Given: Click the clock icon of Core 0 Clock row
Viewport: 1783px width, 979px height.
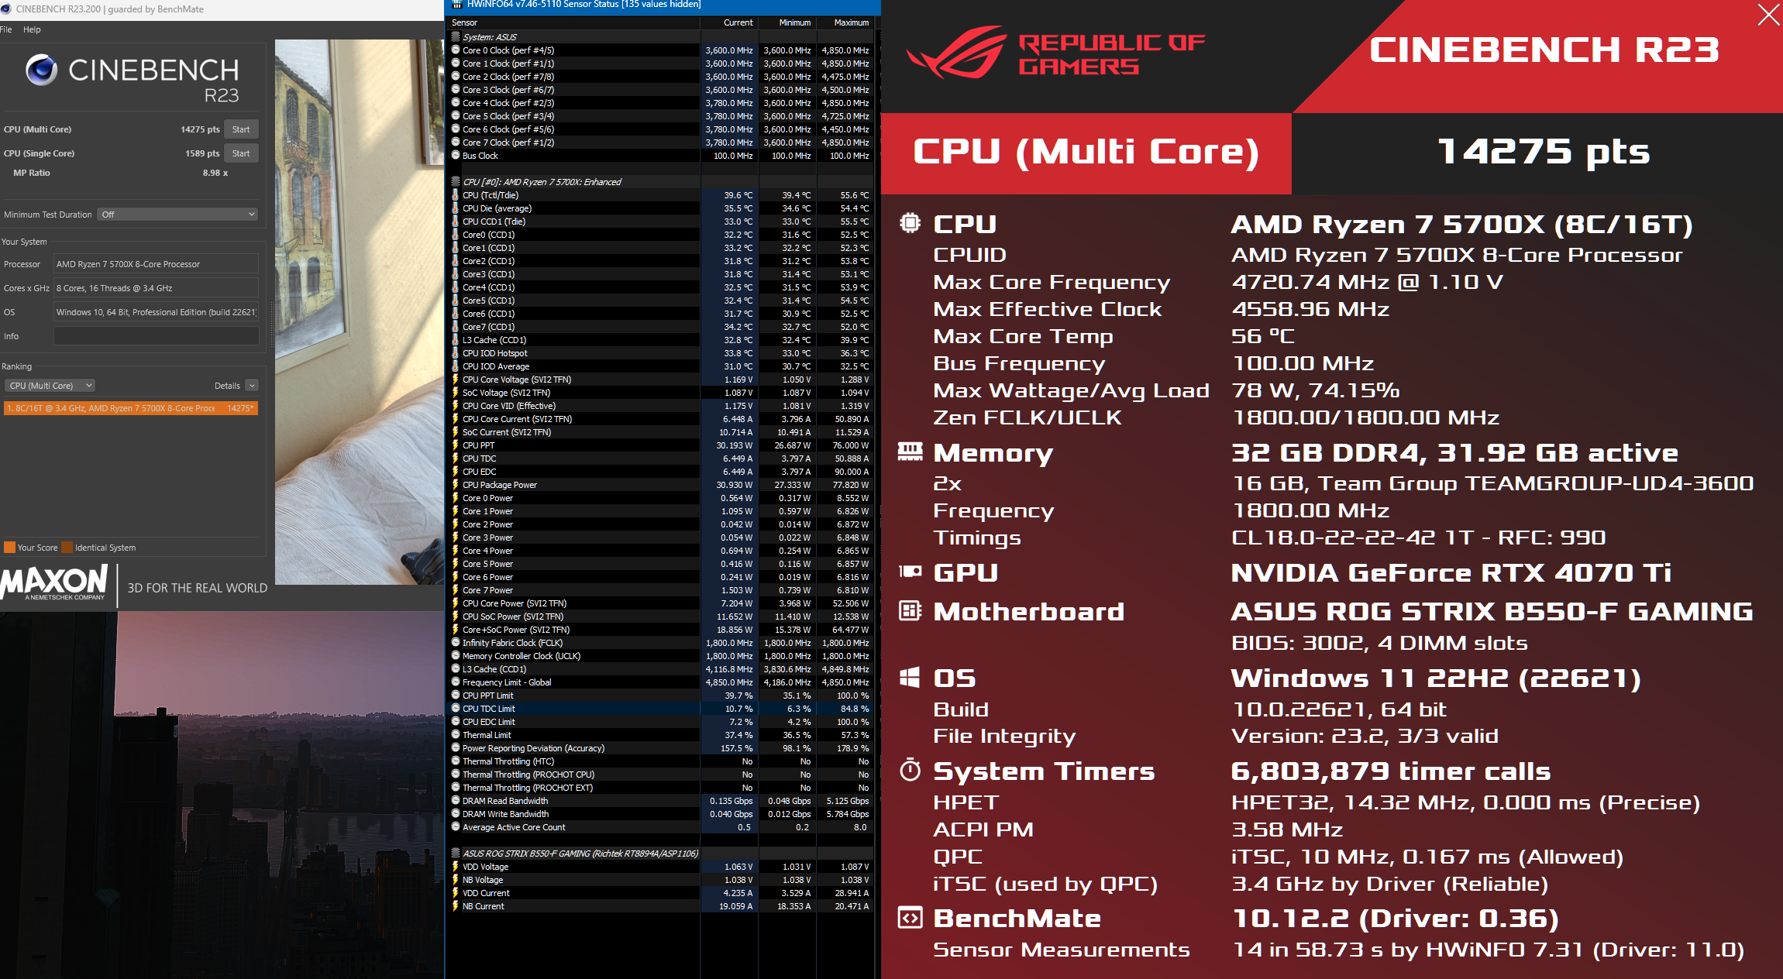Looking at the screenshot, I should pyautogui.click(x=456, y=50).
